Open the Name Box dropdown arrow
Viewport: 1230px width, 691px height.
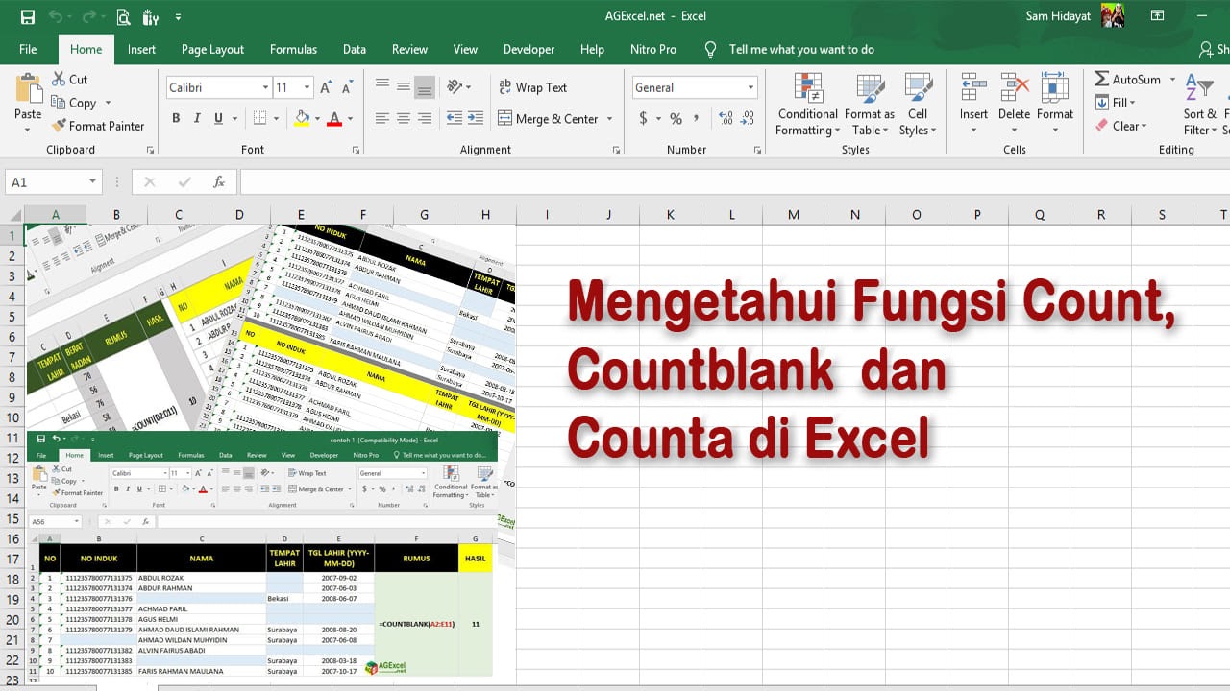click(x=93, y=181)
